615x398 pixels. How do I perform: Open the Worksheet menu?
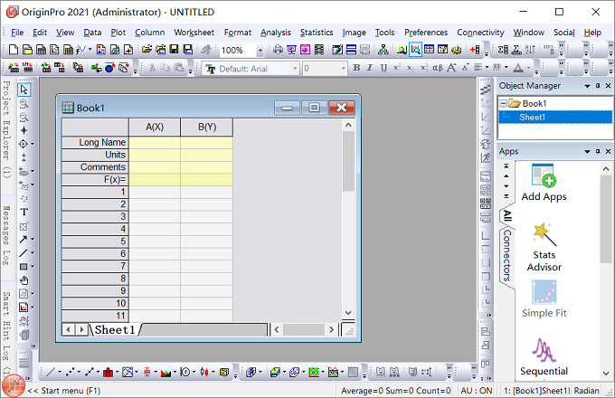coord(194,33)
